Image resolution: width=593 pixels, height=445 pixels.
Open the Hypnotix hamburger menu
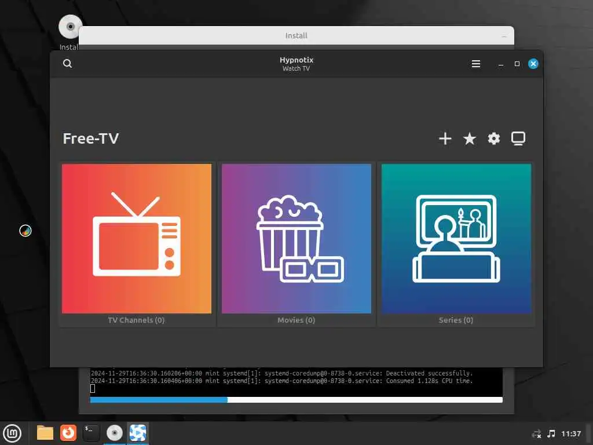pyautogui.click(x=476, y=64)
